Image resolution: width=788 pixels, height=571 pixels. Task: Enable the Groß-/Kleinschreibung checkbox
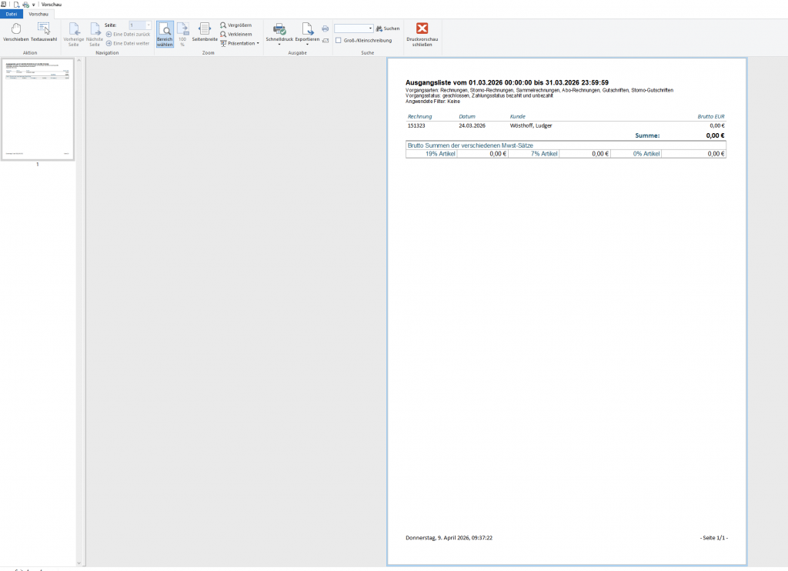tap(339, 41)
